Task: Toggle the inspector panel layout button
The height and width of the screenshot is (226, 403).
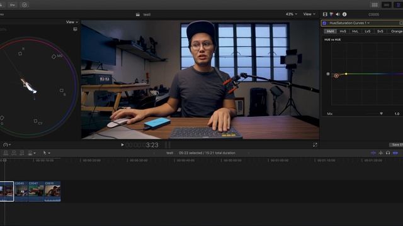Action: [398, 5]
